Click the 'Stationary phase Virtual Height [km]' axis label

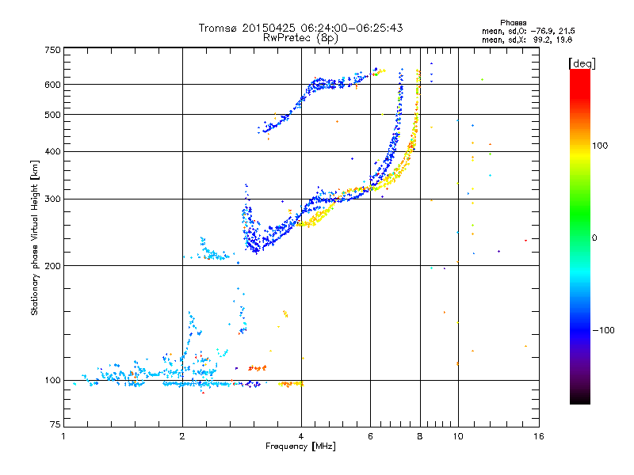(35, 237)
